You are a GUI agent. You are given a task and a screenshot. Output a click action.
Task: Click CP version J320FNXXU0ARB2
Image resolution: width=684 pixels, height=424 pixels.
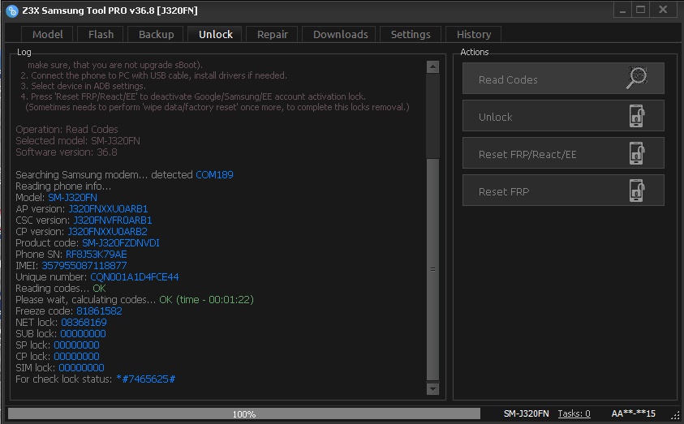[107, 231]
